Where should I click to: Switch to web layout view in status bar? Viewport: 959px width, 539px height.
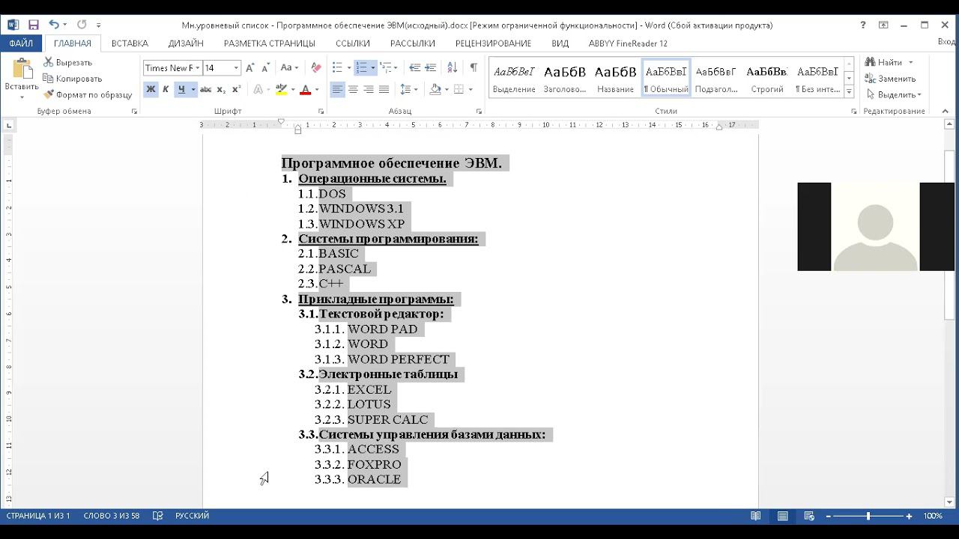(x=809, y=516)
